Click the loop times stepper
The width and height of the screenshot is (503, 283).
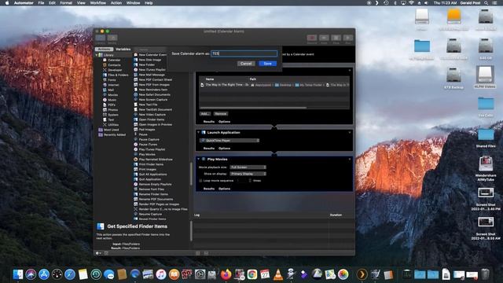point(250,181)
